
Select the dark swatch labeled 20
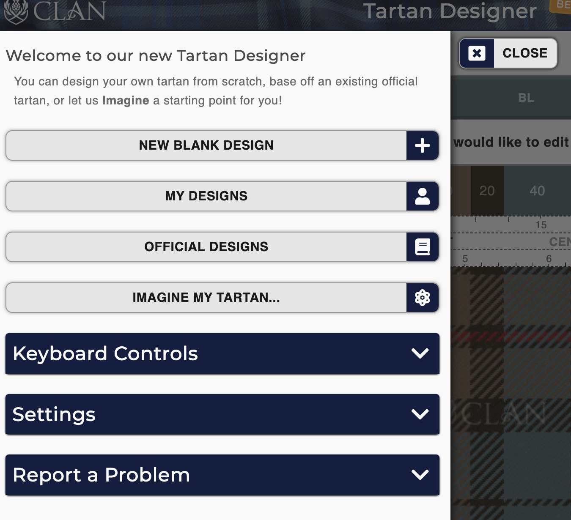[x=487, y=191]
